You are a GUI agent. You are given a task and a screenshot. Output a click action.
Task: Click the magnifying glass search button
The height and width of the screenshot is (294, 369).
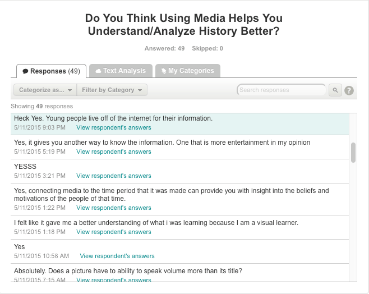335,90
